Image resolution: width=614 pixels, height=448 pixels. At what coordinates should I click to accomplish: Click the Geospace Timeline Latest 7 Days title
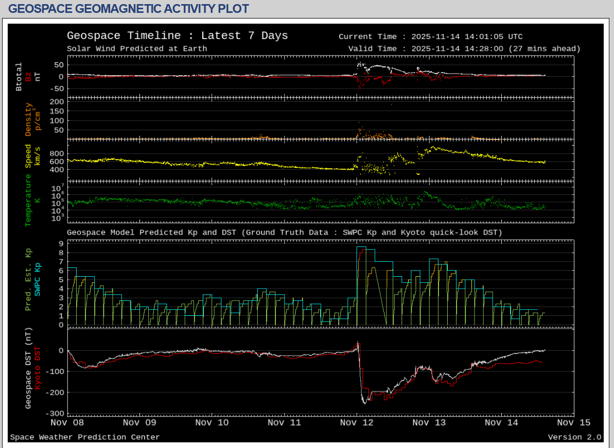point(177,36)
